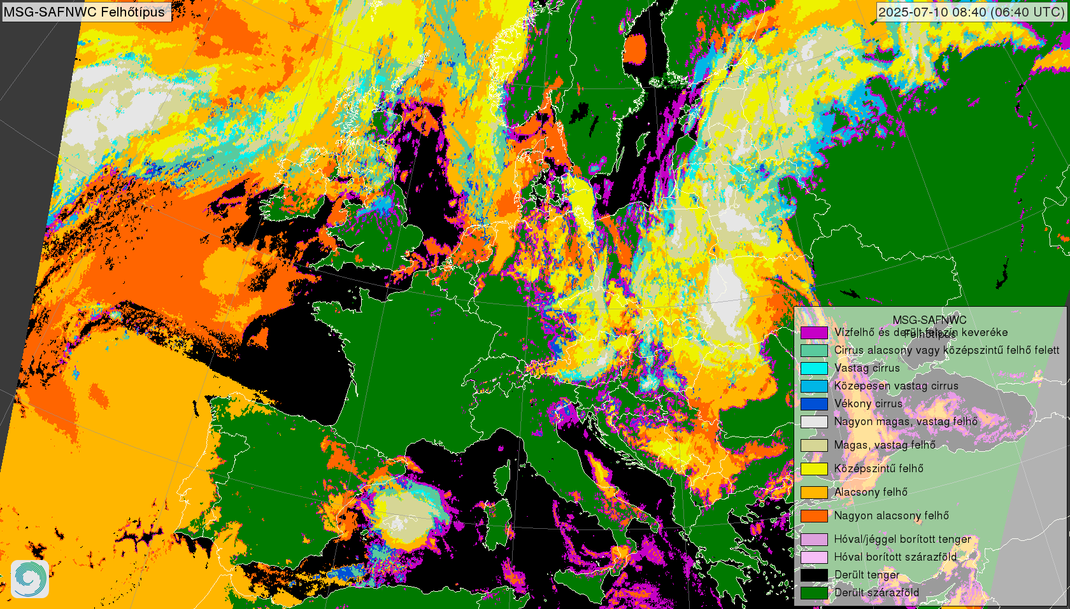
Task: Click the Hóval/jéggel borított tenger text
Action: (902, 539)
